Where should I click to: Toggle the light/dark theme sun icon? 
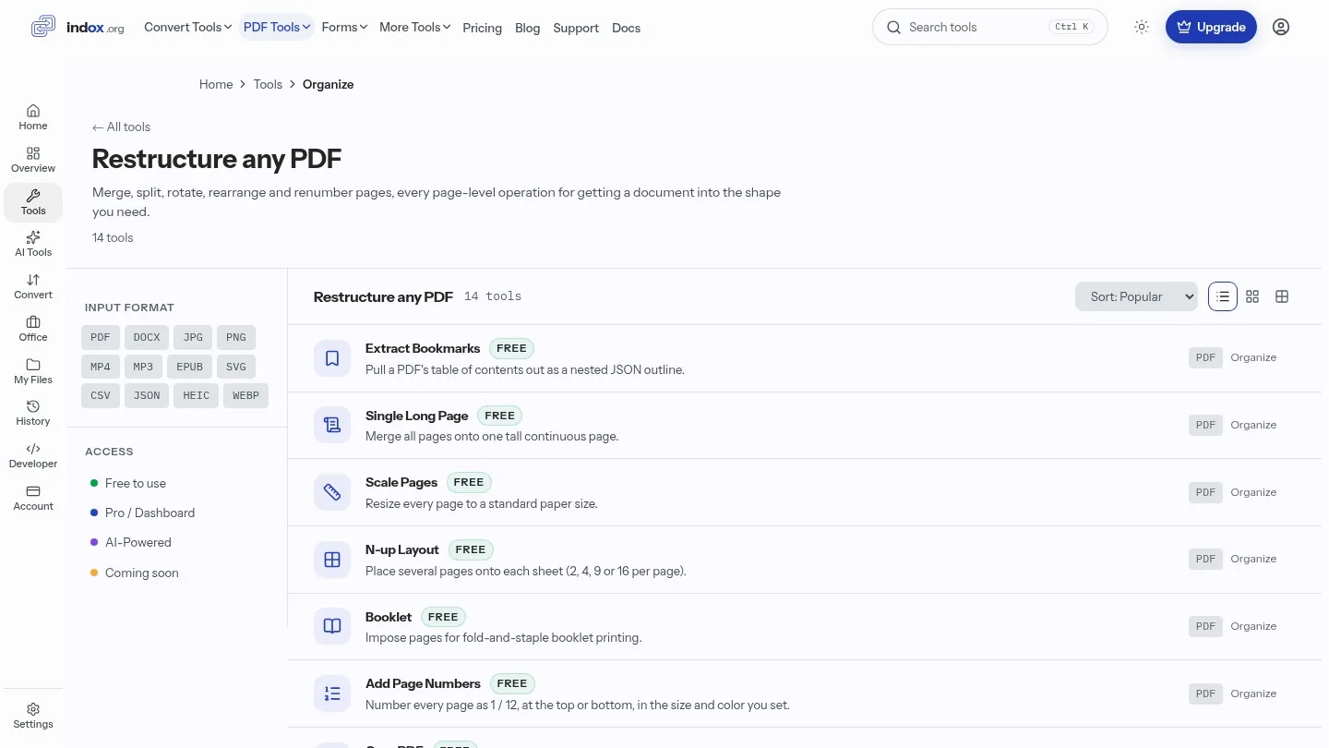[x=1142, y=27]
